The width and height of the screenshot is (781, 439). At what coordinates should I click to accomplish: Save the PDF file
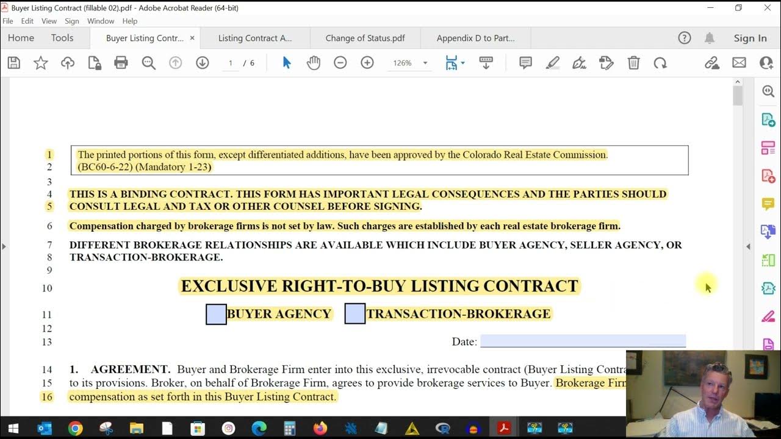13,63
